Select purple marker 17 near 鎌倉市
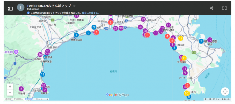This screenshot has width=235, height=104. [168, 25]
